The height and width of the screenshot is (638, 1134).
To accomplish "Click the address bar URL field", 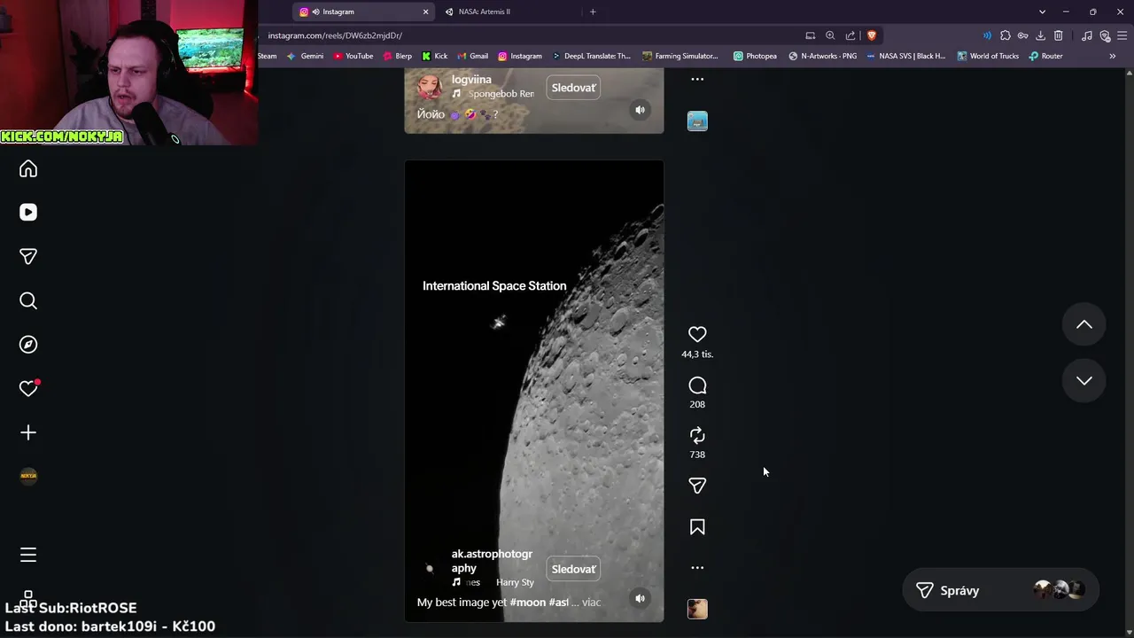I will coord(532,35).
